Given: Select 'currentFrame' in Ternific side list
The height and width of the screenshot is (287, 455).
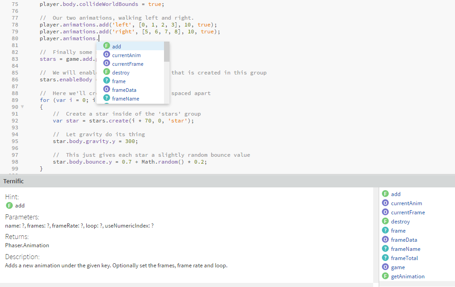Looking at the screenshot, I should (x=407, y=213).
